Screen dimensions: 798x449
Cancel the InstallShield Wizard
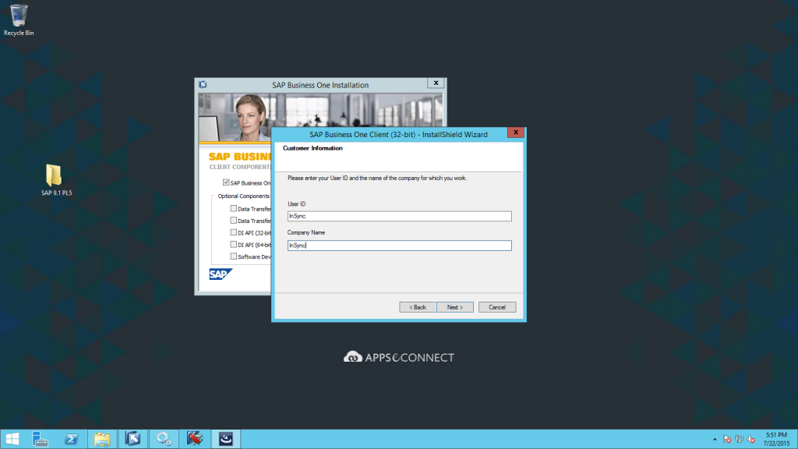coord(497,307)
